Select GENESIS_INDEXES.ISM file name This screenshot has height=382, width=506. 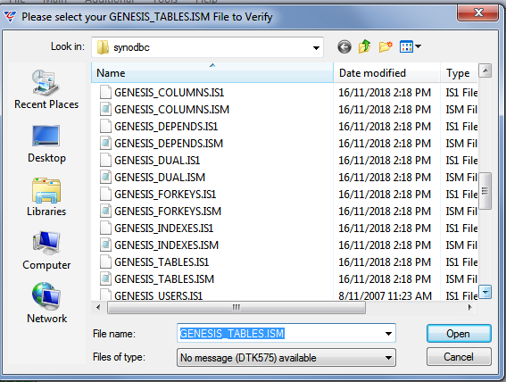[167, 245]
